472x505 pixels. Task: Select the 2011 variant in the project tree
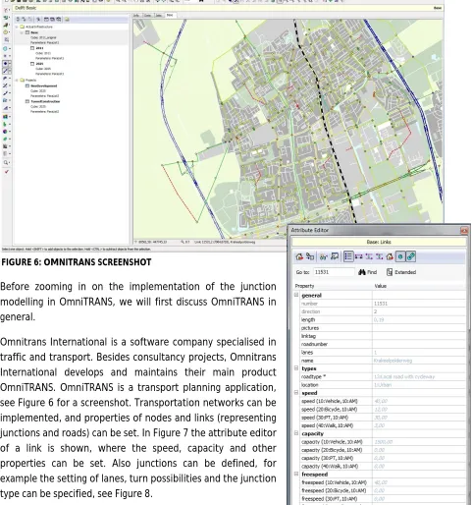click(39, 48)
